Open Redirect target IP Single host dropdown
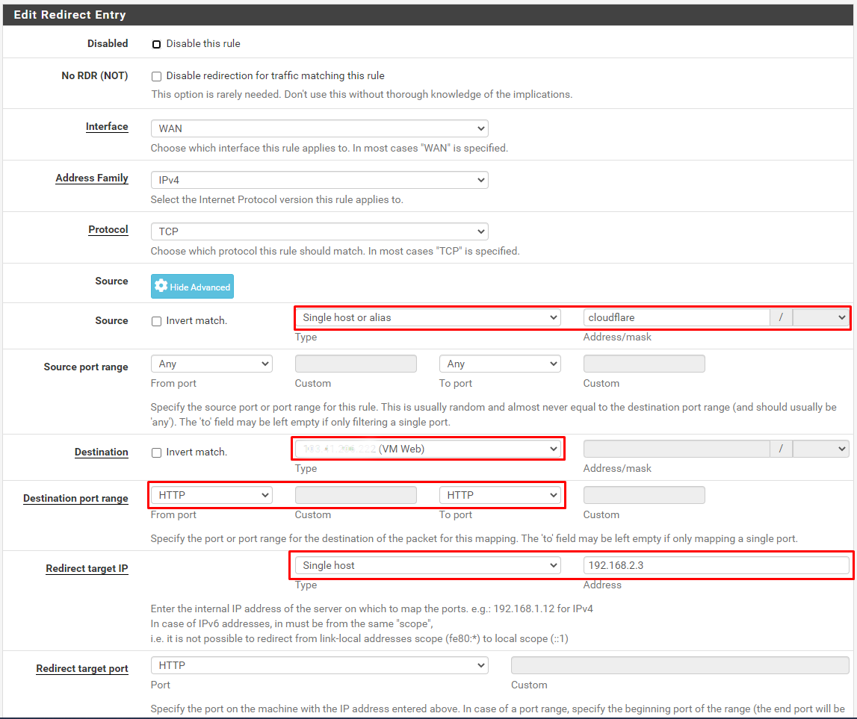Image resolution: width=857 pixels, height=719 pixels. coord(427,565)
